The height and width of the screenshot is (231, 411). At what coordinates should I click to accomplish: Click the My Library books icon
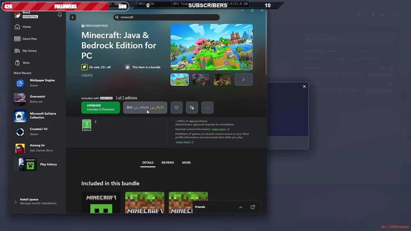click(17, 51)
